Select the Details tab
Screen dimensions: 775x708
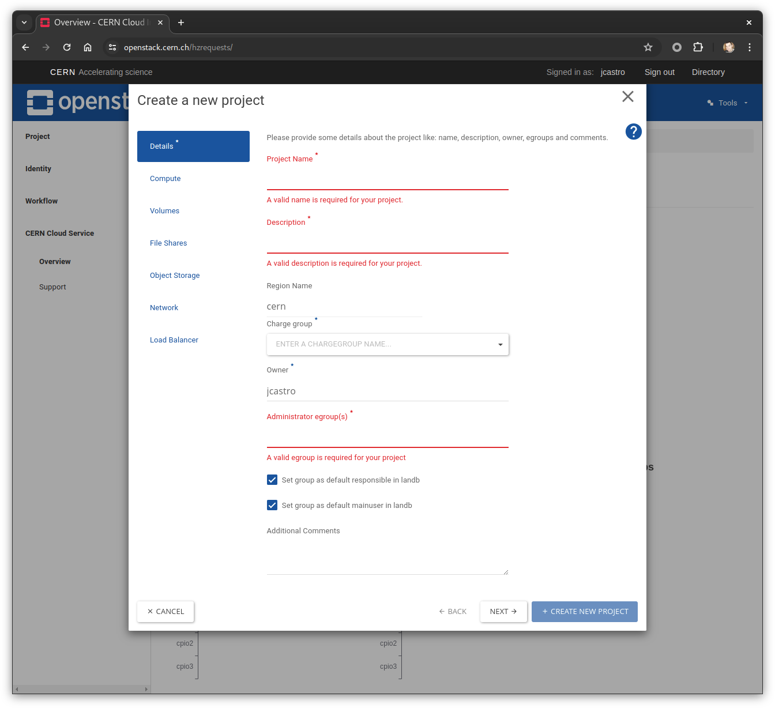tap(193, 146)
